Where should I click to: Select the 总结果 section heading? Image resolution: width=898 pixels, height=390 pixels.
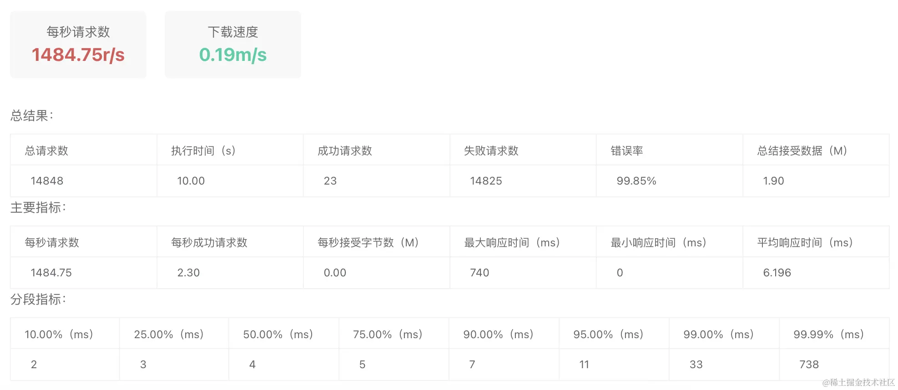click(x=32, y=116)
